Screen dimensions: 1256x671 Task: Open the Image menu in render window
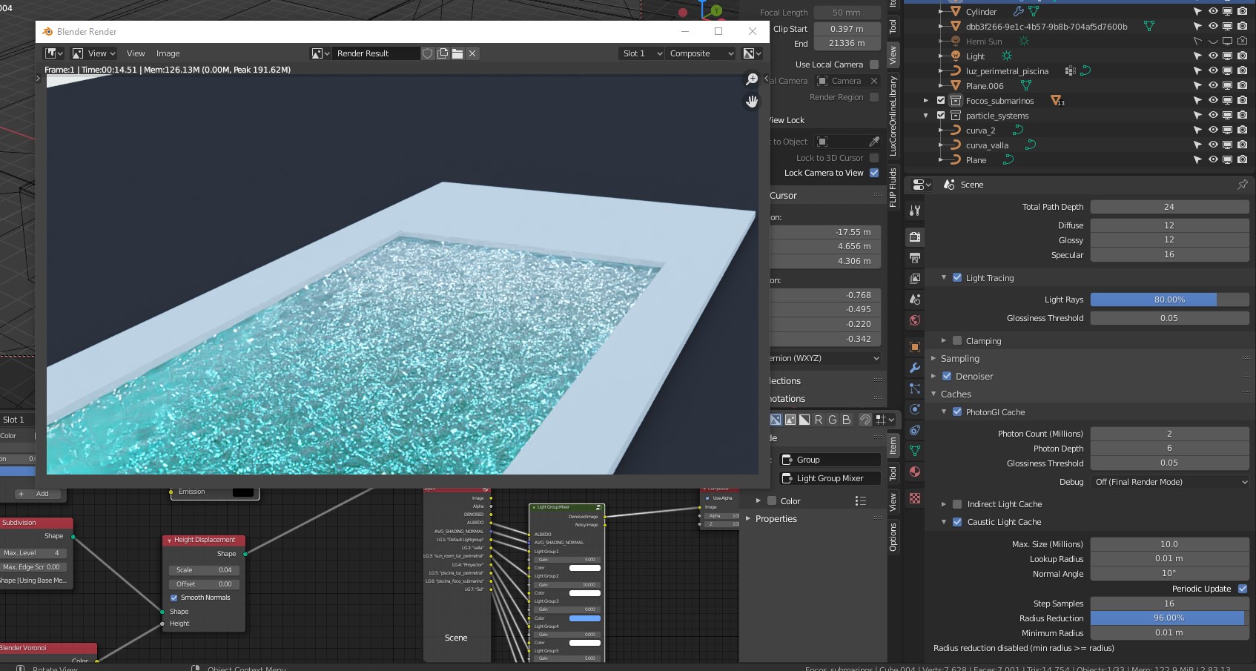[168, 53]
